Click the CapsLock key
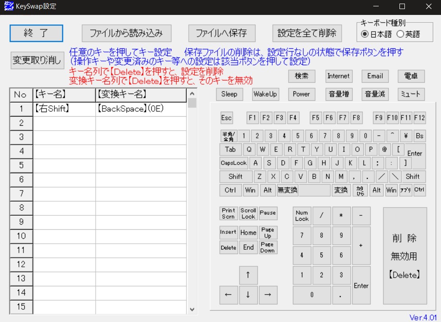Viewport: 441px width, 322px height. point(233,163)
